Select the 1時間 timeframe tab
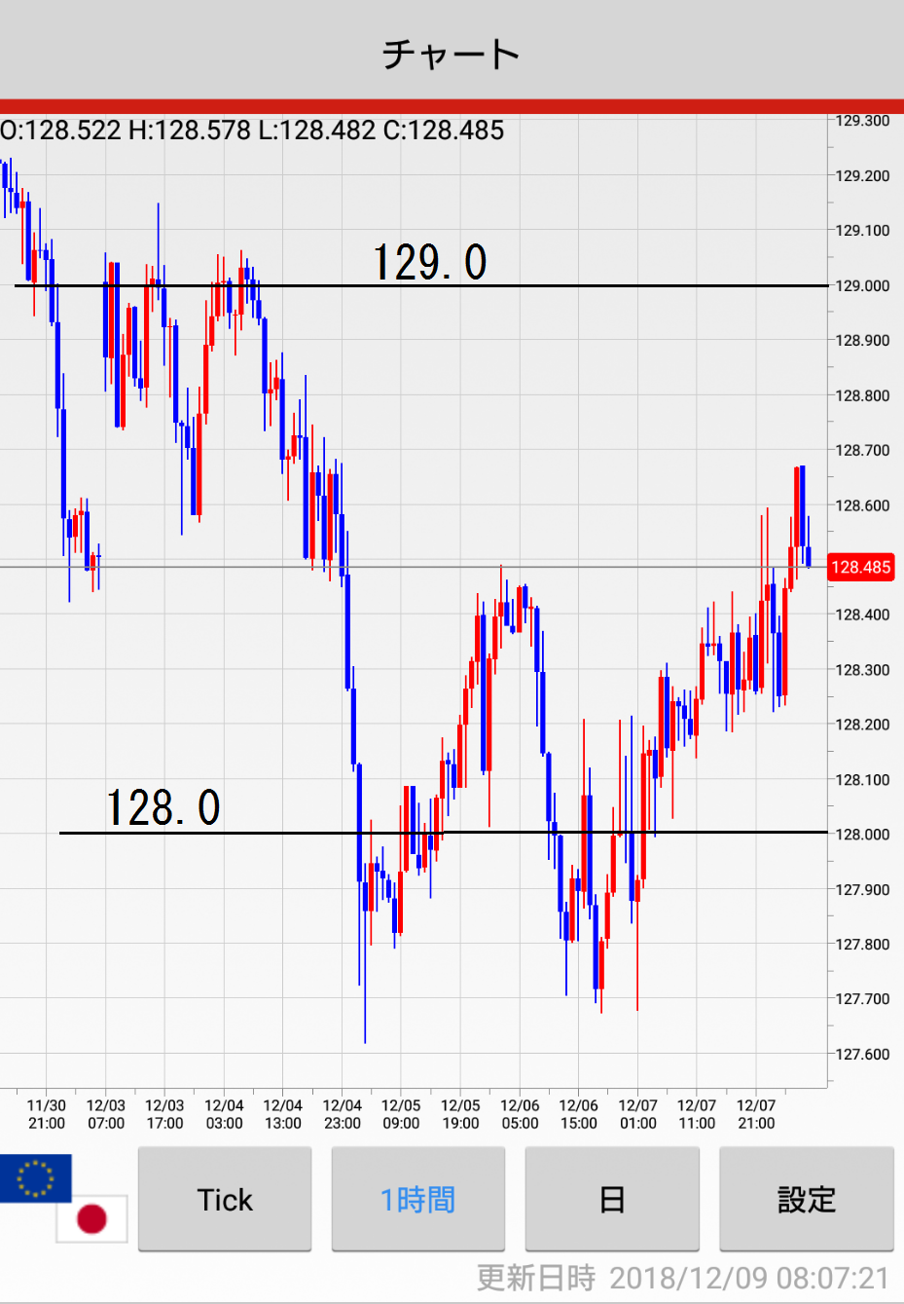Screen dimensions: 904x1304 pyautogui.click(x=417, y=1199)
